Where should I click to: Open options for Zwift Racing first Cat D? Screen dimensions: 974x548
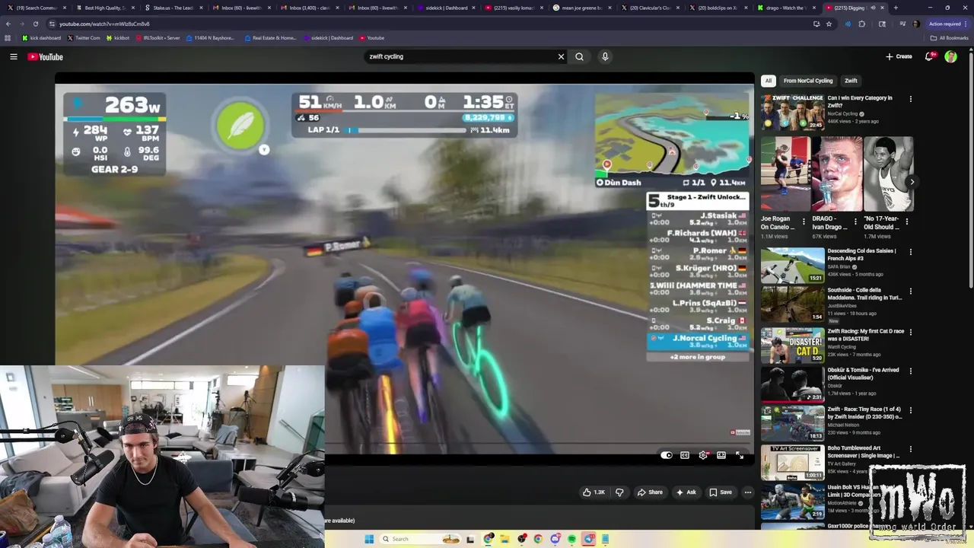[x=910, y=332]
